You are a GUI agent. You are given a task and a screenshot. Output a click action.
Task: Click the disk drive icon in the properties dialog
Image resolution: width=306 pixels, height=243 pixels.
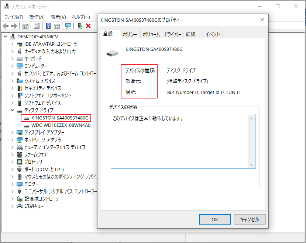(112, 53)
